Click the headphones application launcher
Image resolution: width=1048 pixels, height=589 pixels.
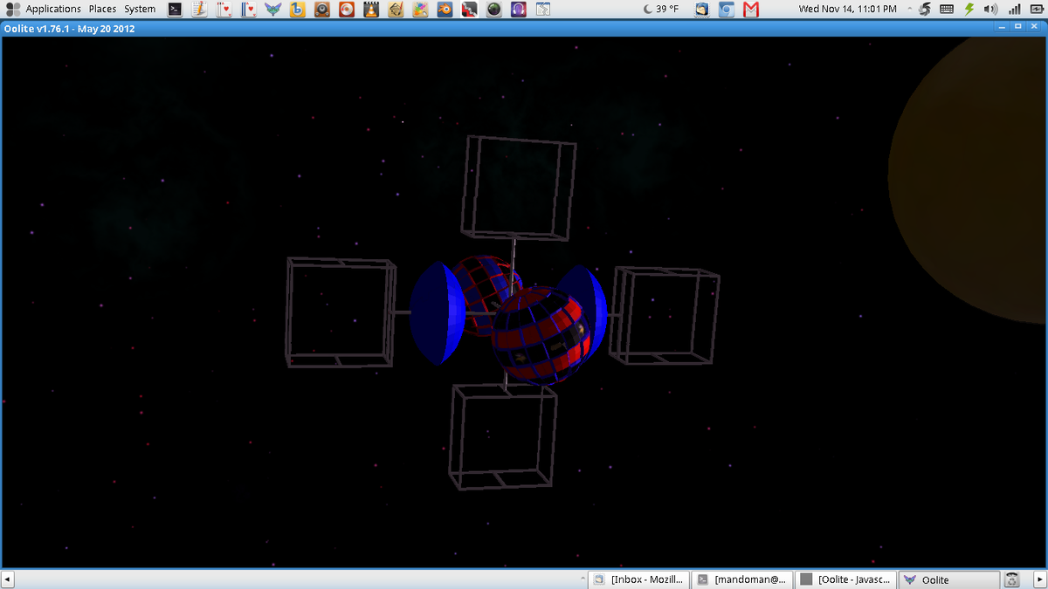pos(518,10)
